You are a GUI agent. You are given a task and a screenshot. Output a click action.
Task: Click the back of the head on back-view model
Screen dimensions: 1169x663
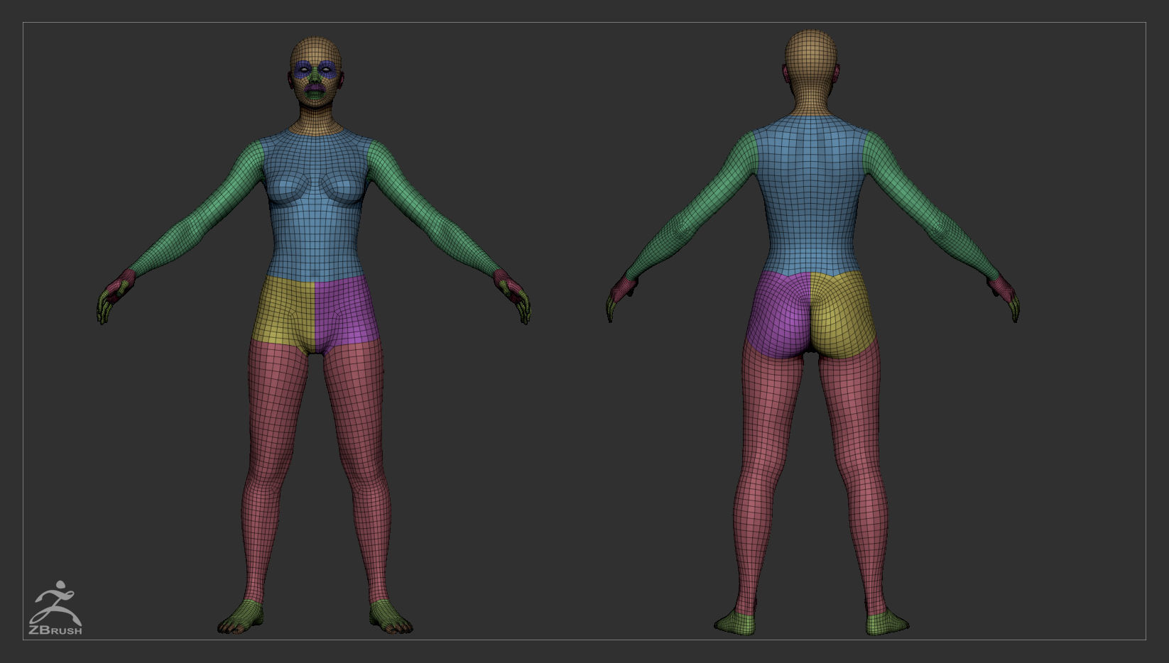click(x=810, y=64)
